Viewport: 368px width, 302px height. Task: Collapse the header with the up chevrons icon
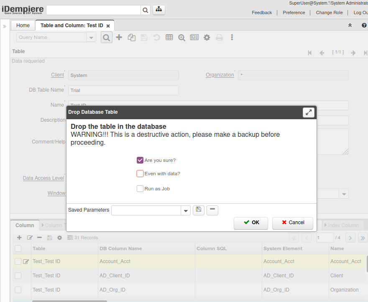(x=350, y=26)
